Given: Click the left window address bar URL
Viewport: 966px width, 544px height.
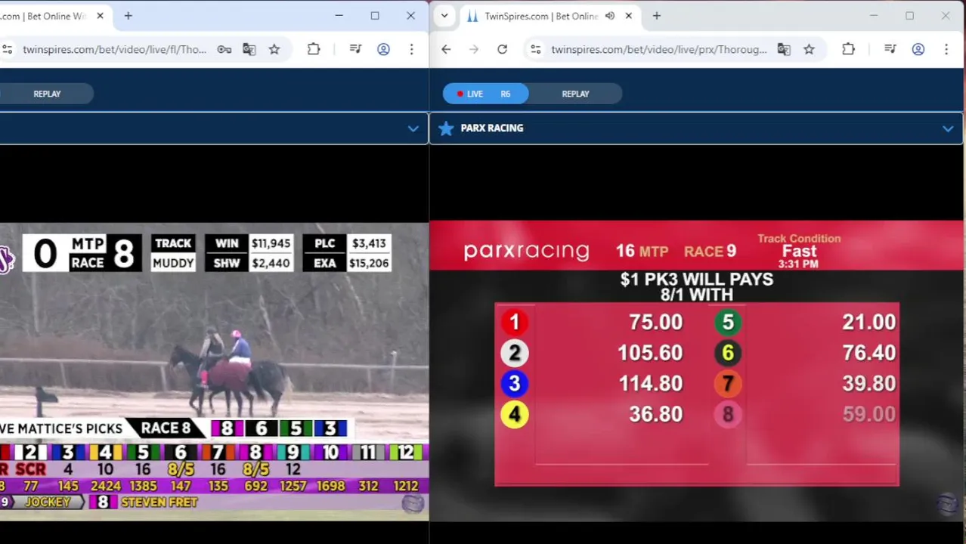Looking at the screenshot, I should tap(114, 49).
